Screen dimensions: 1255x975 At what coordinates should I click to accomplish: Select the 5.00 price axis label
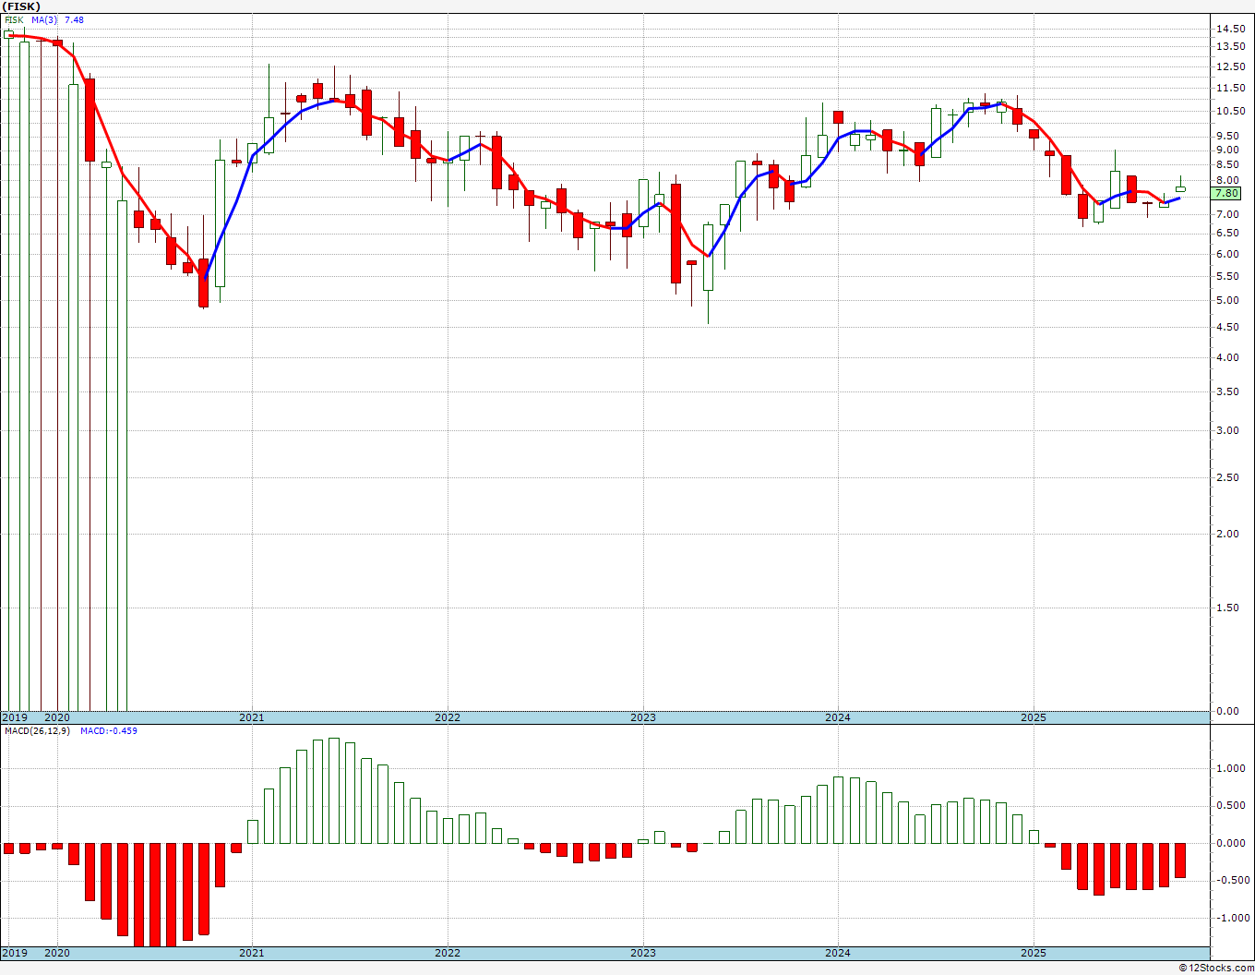[1226, 300]
